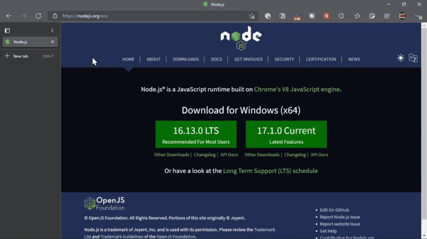This screenshot has height=239, width=427.
Task: Open a new tab from the sidebar
Action: (30, 56)
